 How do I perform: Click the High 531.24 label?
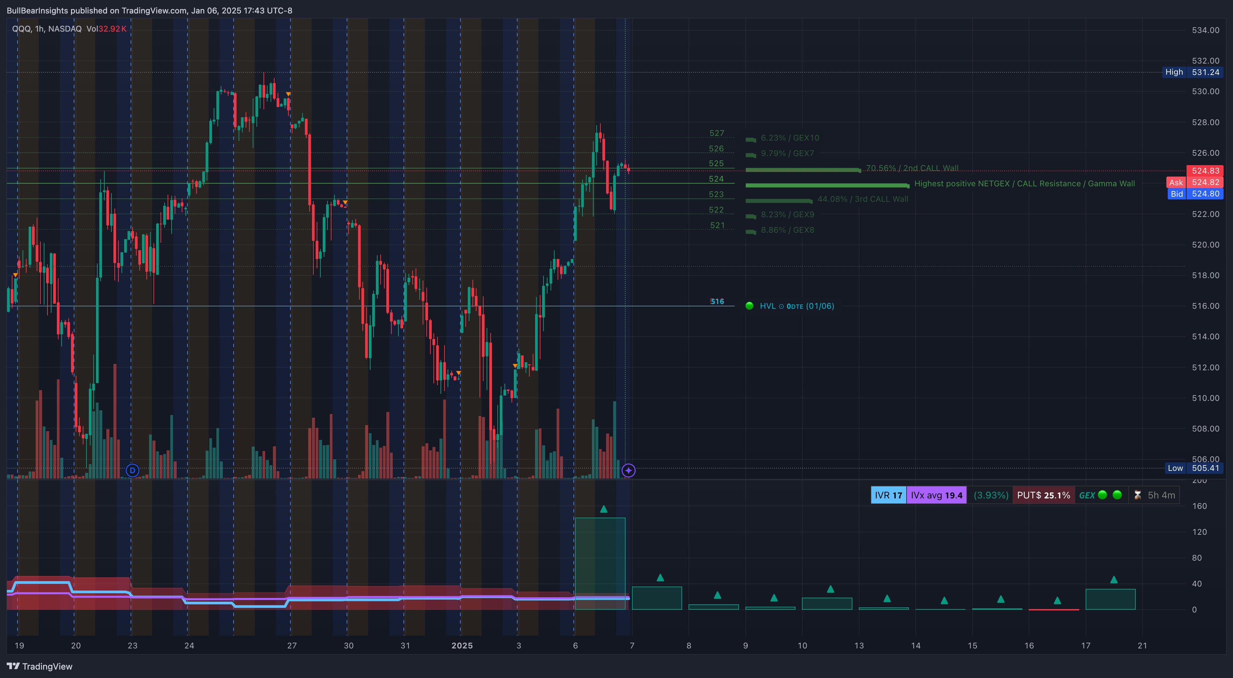pos(1192,72)
